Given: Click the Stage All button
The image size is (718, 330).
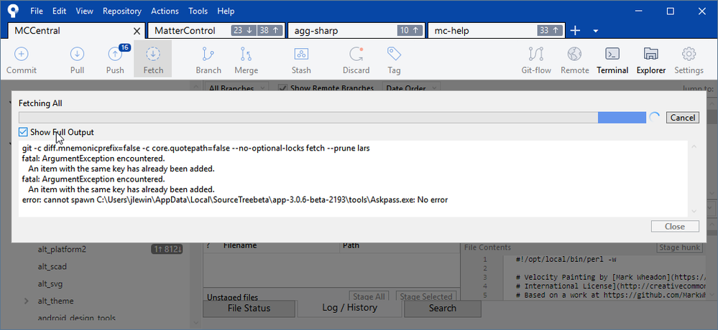Looking at the screenshot, I should click(x=369, y=296).
